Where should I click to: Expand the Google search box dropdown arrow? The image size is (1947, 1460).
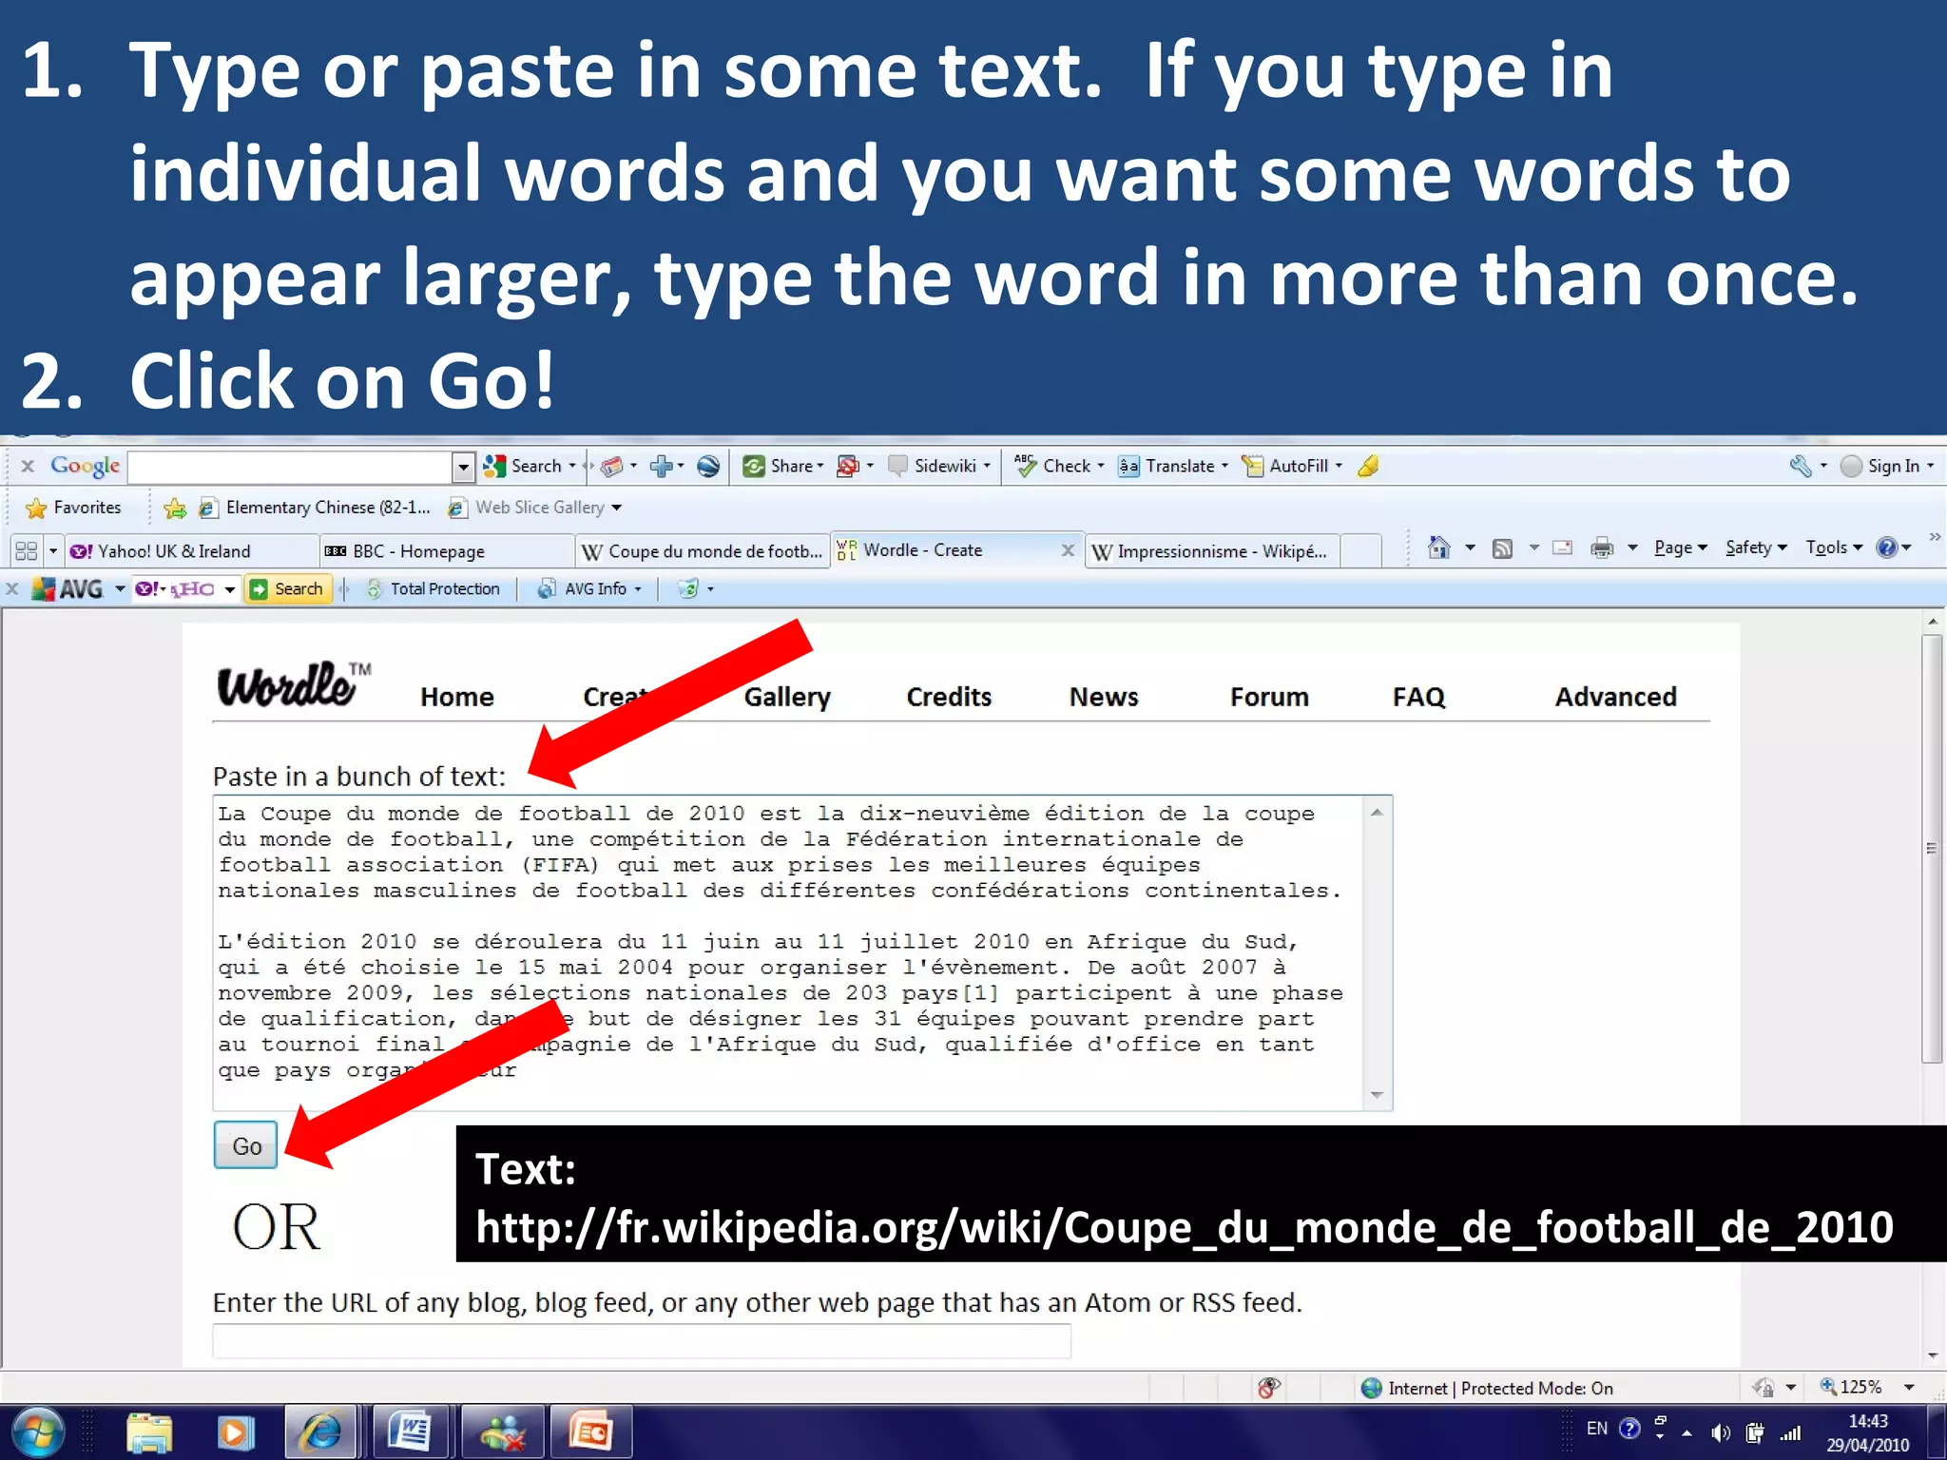pyautogui.click(x=463, y=467)
